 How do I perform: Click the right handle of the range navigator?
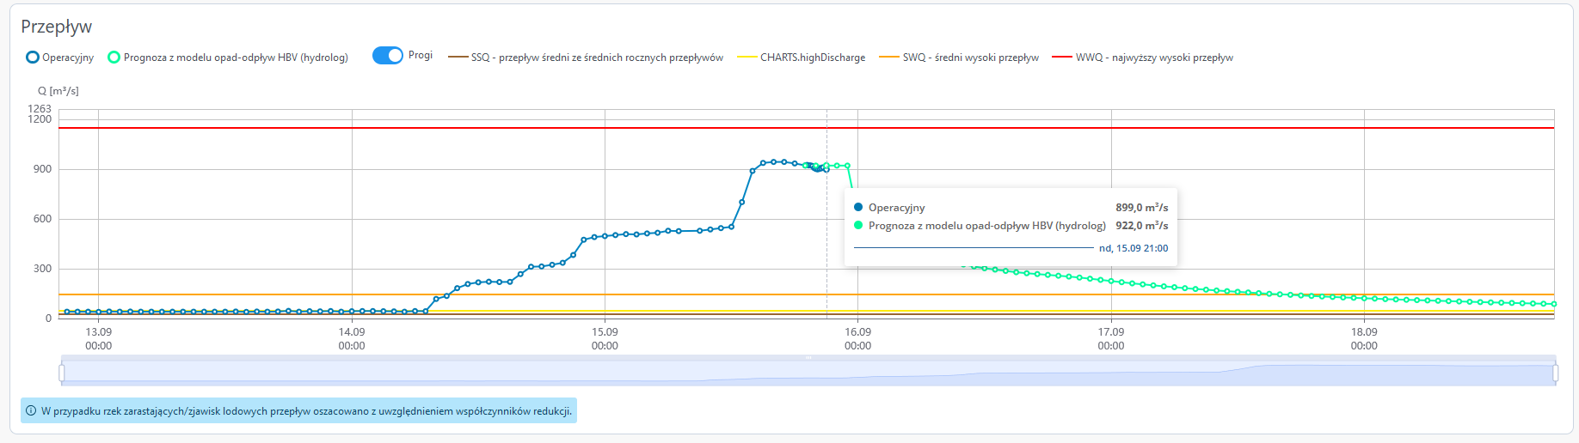[1555, 373]
